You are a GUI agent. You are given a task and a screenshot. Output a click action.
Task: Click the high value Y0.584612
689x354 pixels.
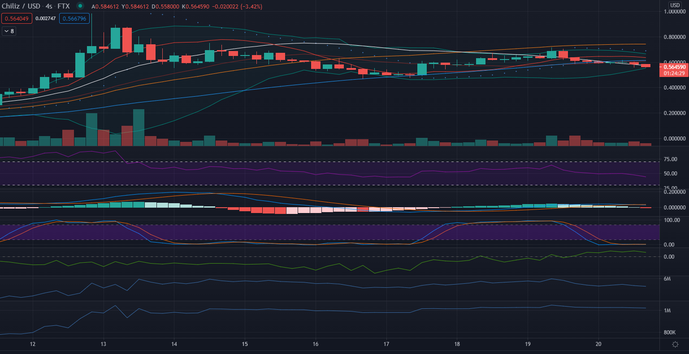(x=136, y=7)
